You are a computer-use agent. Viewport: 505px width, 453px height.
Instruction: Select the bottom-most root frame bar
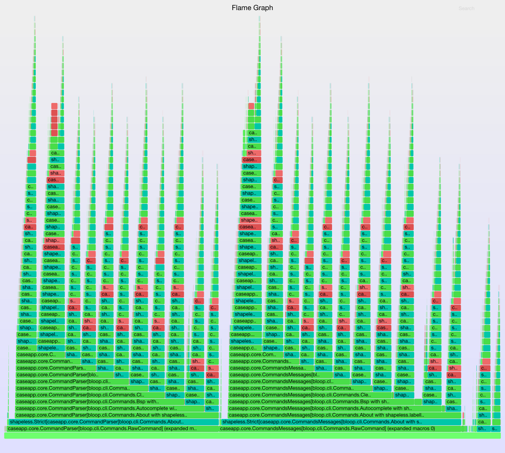[x=252, y=435]
